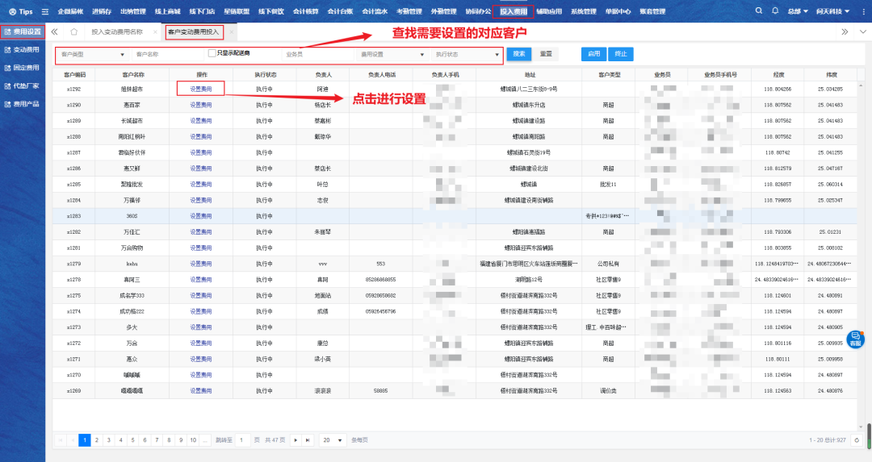
Task: Click the home icon in tab bar
Action: pyautogui.click(x=73, y=31)
